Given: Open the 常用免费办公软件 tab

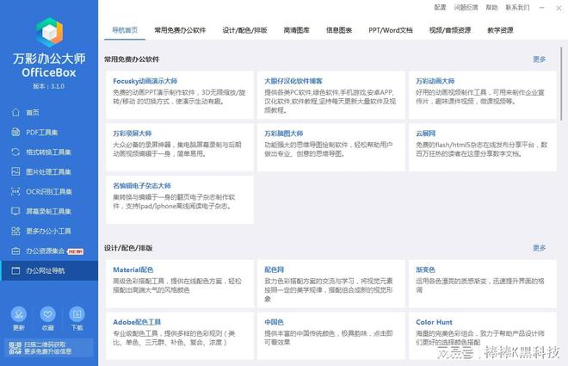Looking at the screenshot, I should (x=180, y=30).
